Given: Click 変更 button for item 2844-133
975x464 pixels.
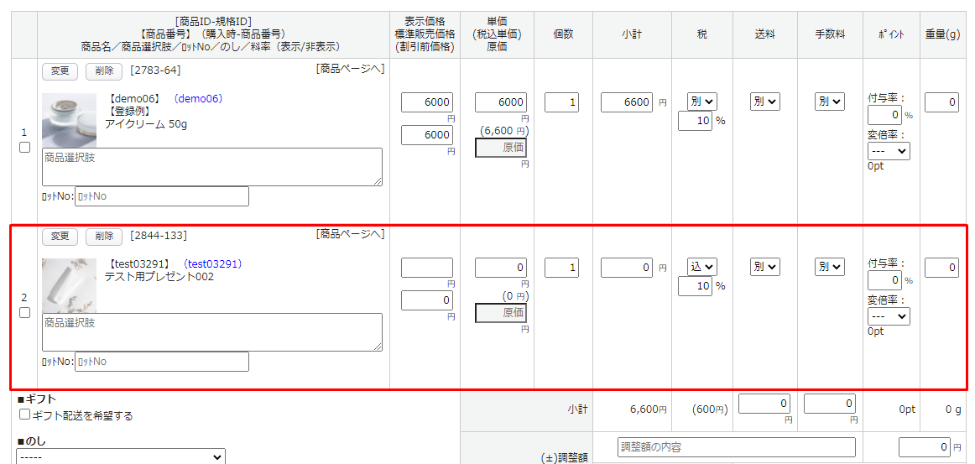Looking at the screenshot, I should pyautogui.click(x=60, y=237).
